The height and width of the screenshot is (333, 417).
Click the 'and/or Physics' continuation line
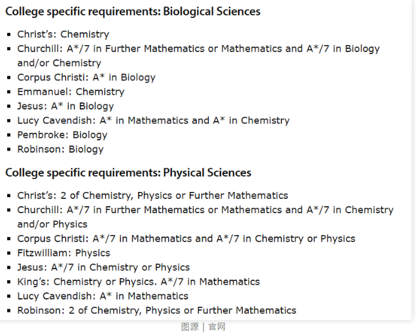(52, 224)
